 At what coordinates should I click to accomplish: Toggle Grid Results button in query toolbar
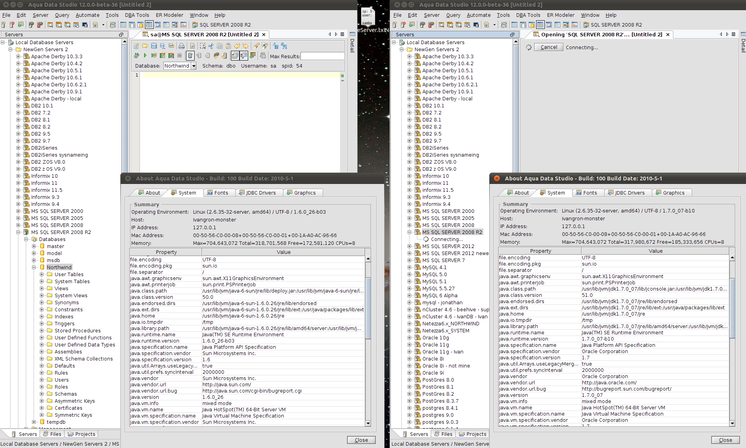click(x=235, y=56)
